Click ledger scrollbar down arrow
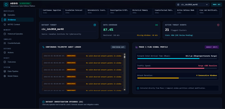The width and height of the screenshot is (225, 109). 125,90
